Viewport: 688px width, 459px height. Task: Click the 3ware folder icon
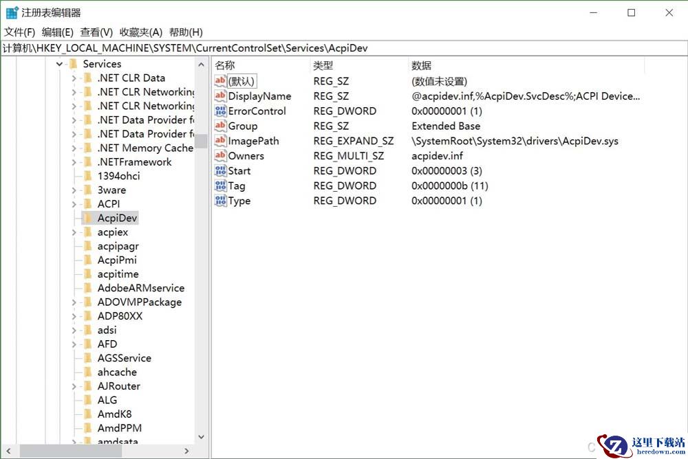point(88,190)
